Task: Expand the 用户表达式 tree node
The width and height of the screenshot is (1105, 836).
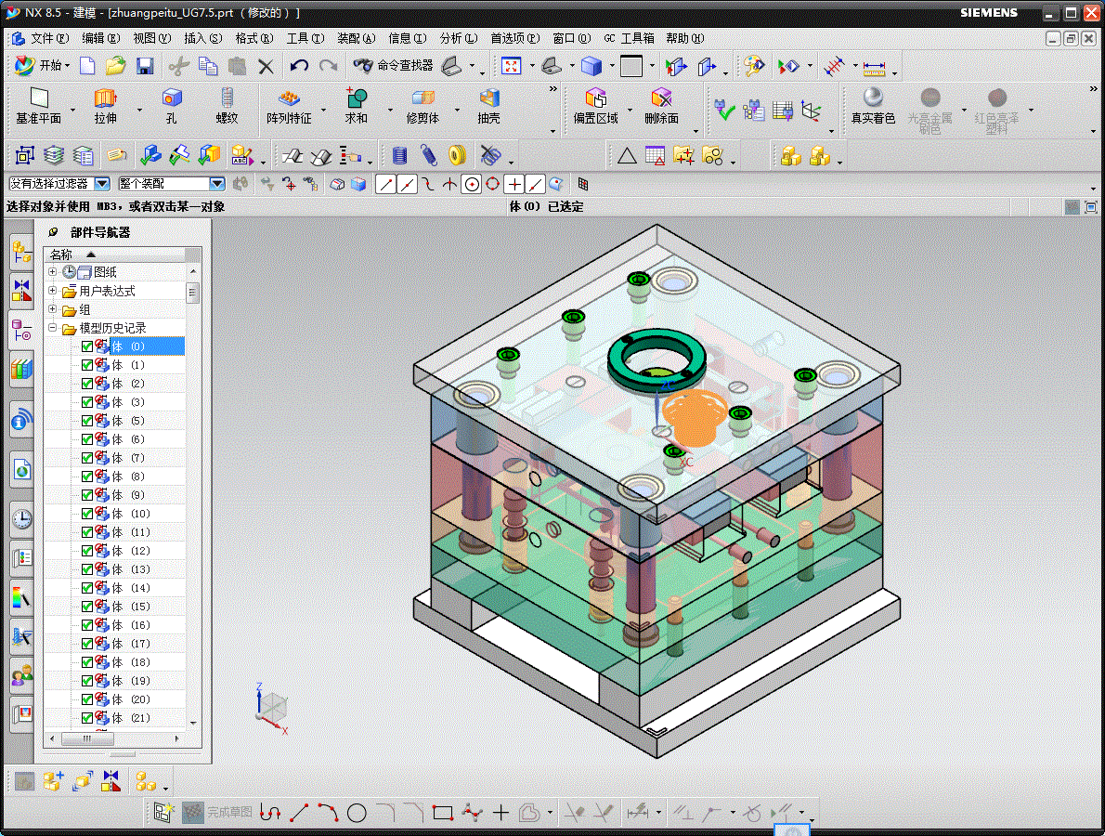Action: point(53,291)
